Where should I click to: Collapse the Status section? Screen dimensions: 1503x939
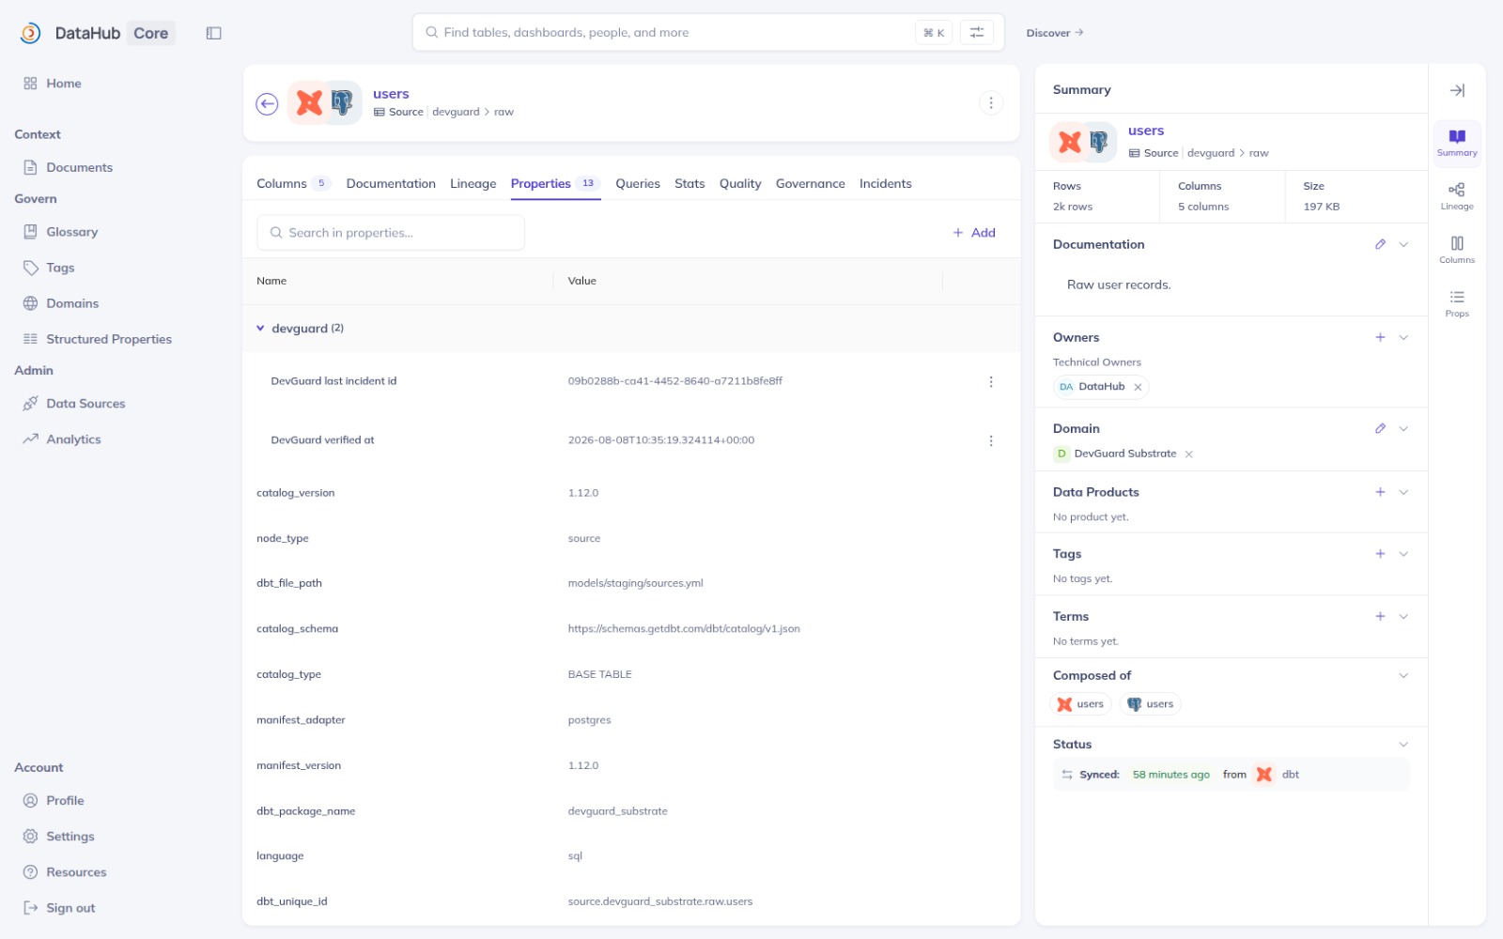[1403, 744]
